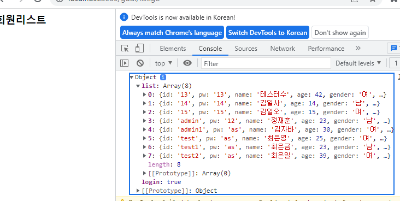Click the 회원리스트 page heading

23,20
